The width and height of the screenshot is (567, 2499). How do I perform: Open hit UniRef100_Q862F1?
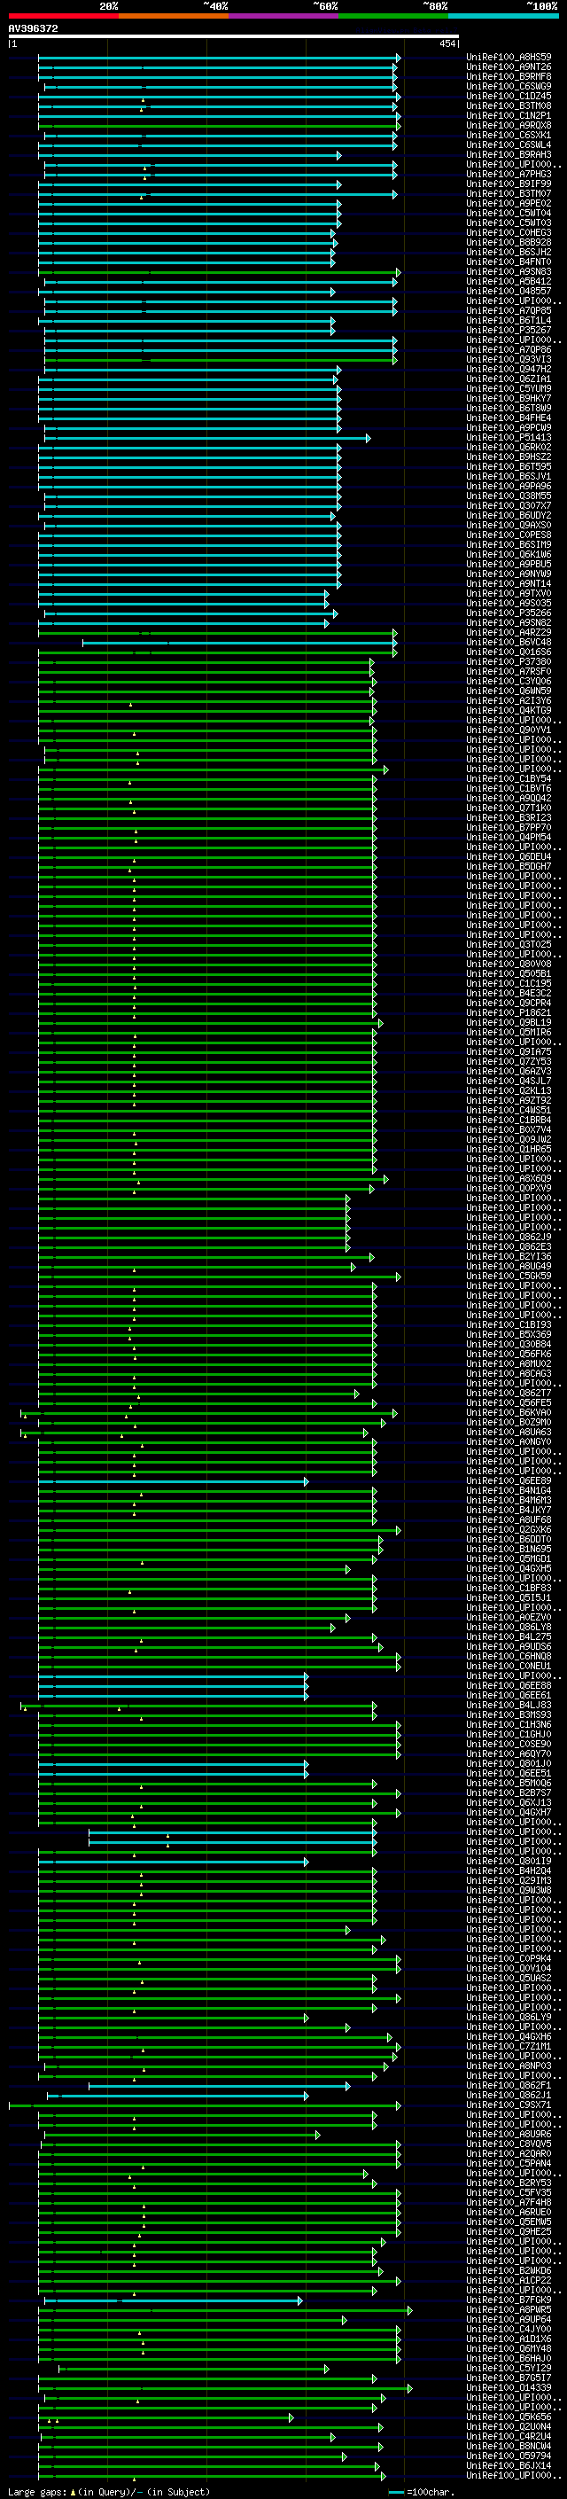coord(509,2086)
